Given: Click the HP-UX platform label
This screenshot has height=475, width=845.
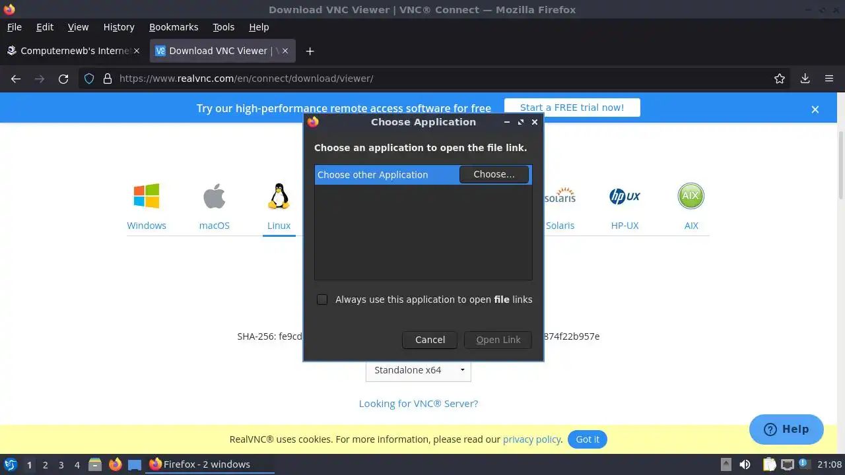Looking at the screenshot, I should coord(625,226).
